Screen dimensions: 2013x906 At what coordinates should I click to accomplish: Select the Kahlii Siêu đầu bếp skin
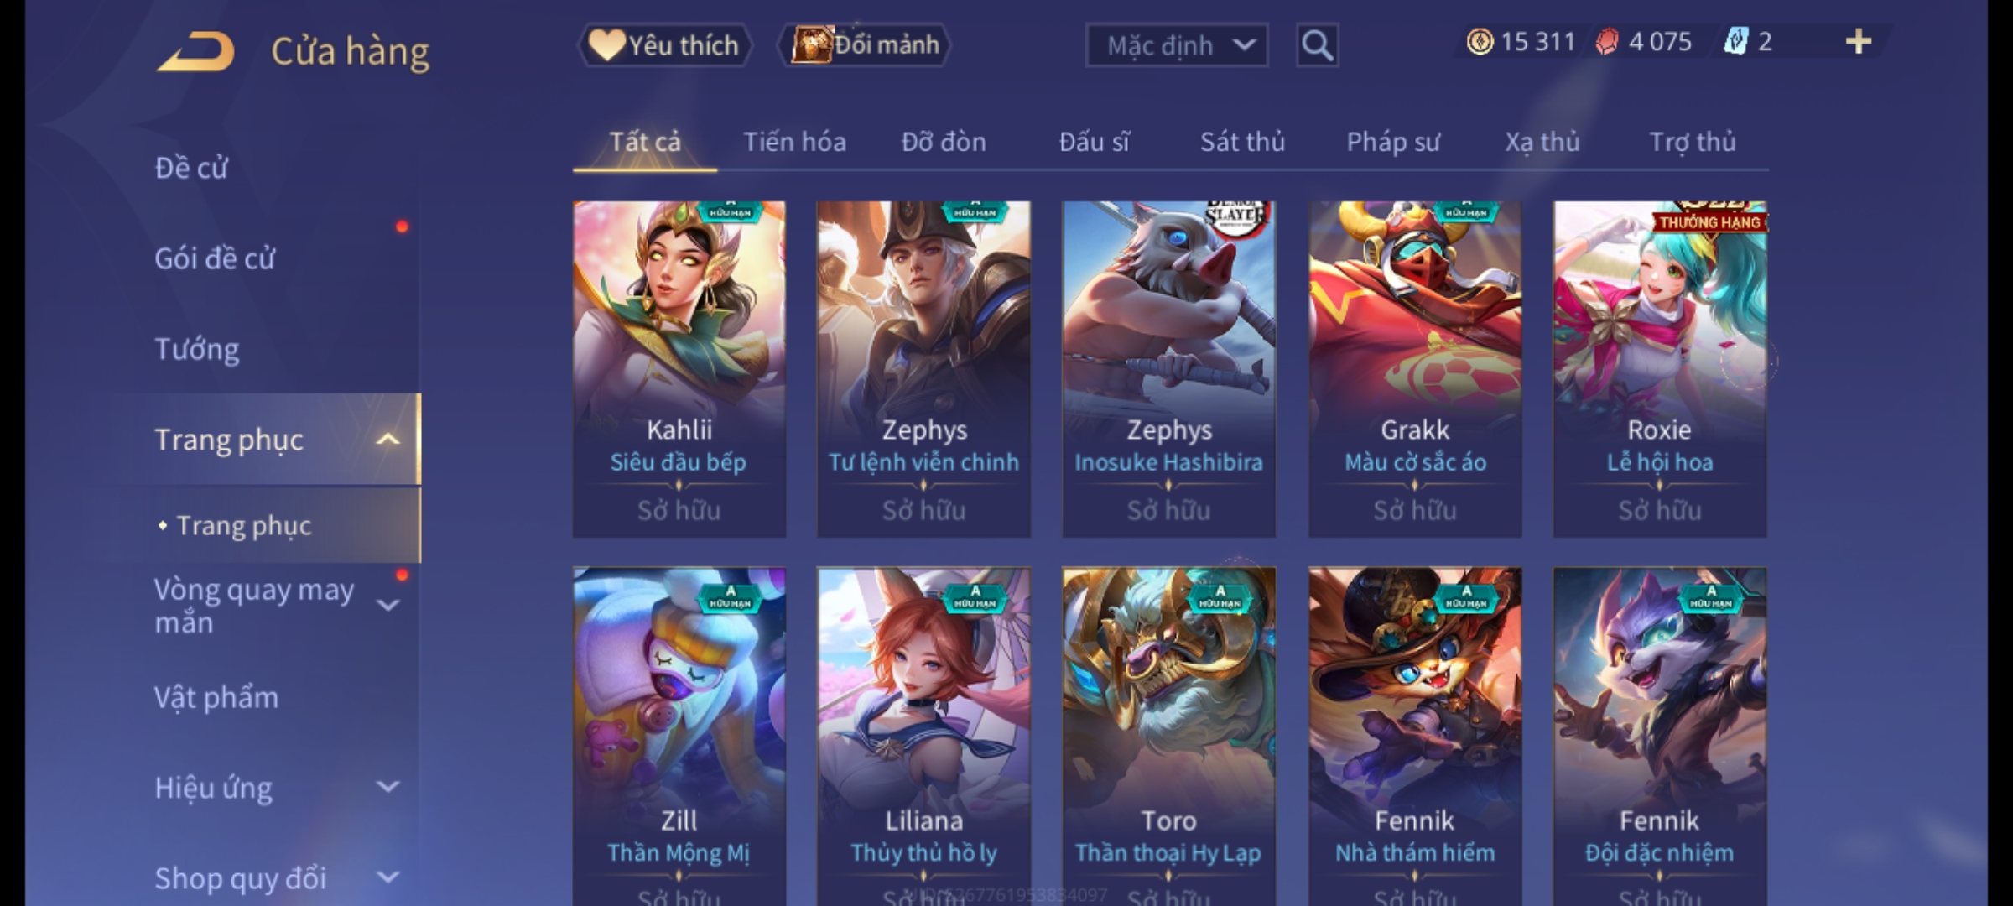pos(679,369)
